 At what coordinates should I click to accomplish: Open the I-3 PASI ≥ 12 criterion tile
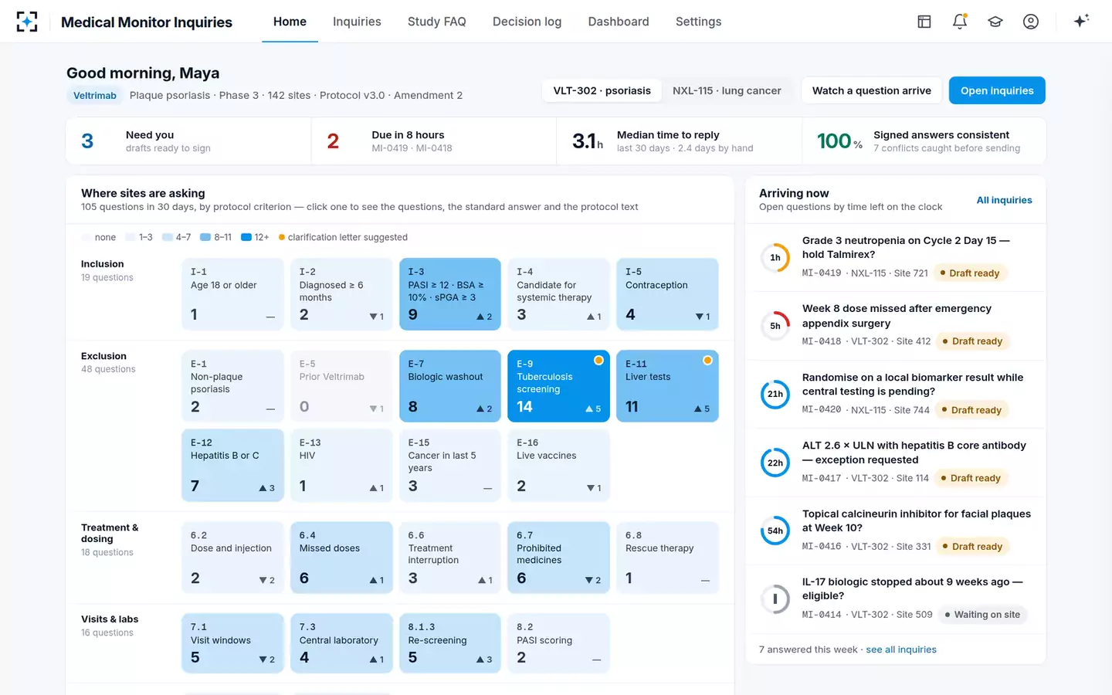tap(450, 294)
